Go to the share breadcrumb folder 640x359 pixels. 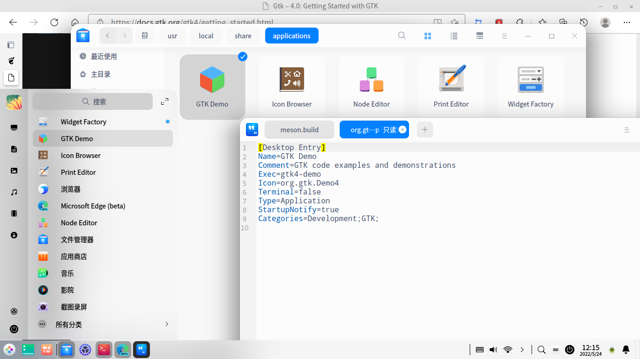click(x=243, y=36)
